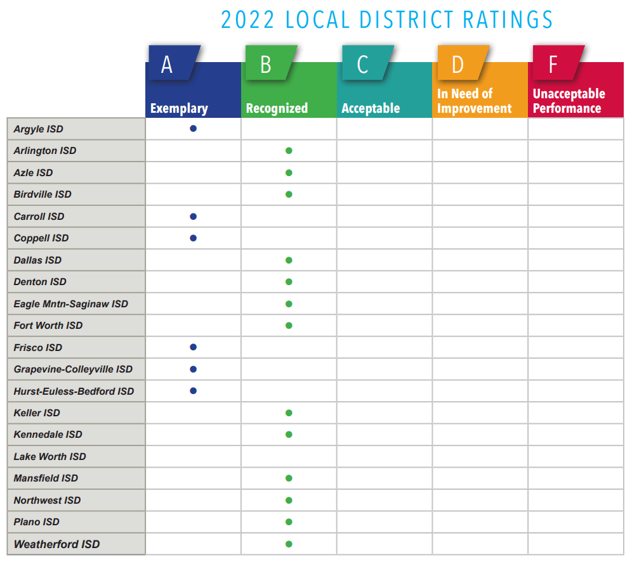Select Plano ISD's green rating dot

tap(289, 521)
